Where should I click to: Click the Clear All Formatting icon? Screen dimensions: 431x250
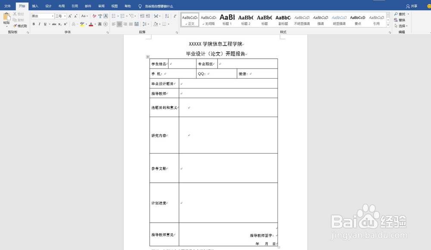point(94,16)
